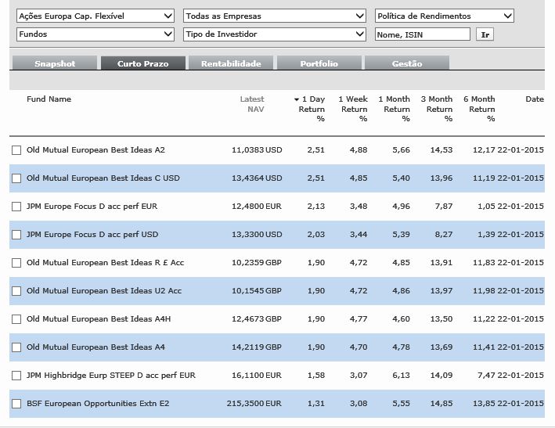Open fund Old Mutual European Best Ideas C USD
Image resolution: width=555 pixels, height=428 pixels.
pyautogui.click(x=103, y=178)
